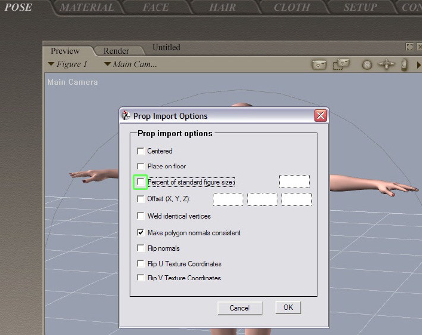The image size is (422, 335).
Task: Switch to the MATERIAL room tab
Action: pyautogui.click(x=87, y=8)
